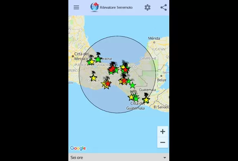Select the yellow star right of Città del Messico
Image resolution: width=238 pixels, height=161 pixels.
tap(92, 62)
